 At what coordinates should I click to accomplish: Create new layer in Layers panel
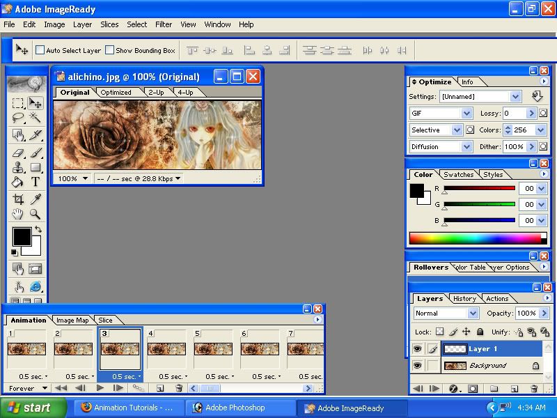[514, 389]
